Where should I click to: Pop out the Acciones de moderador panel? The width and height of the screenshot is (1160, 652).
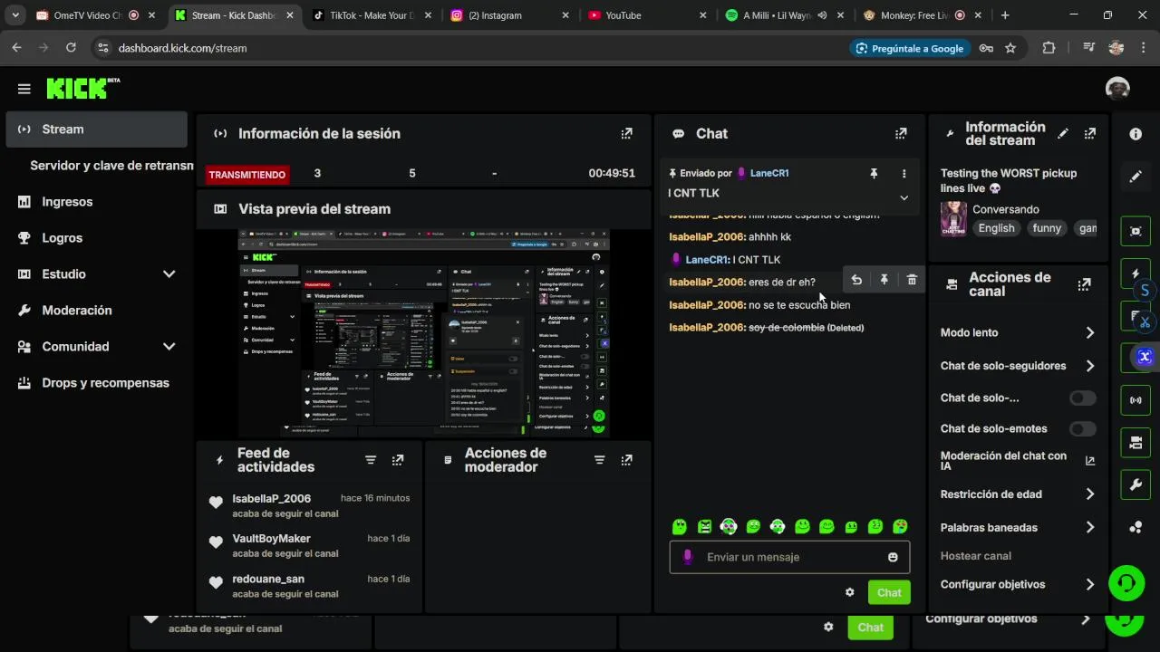(626, 460)
